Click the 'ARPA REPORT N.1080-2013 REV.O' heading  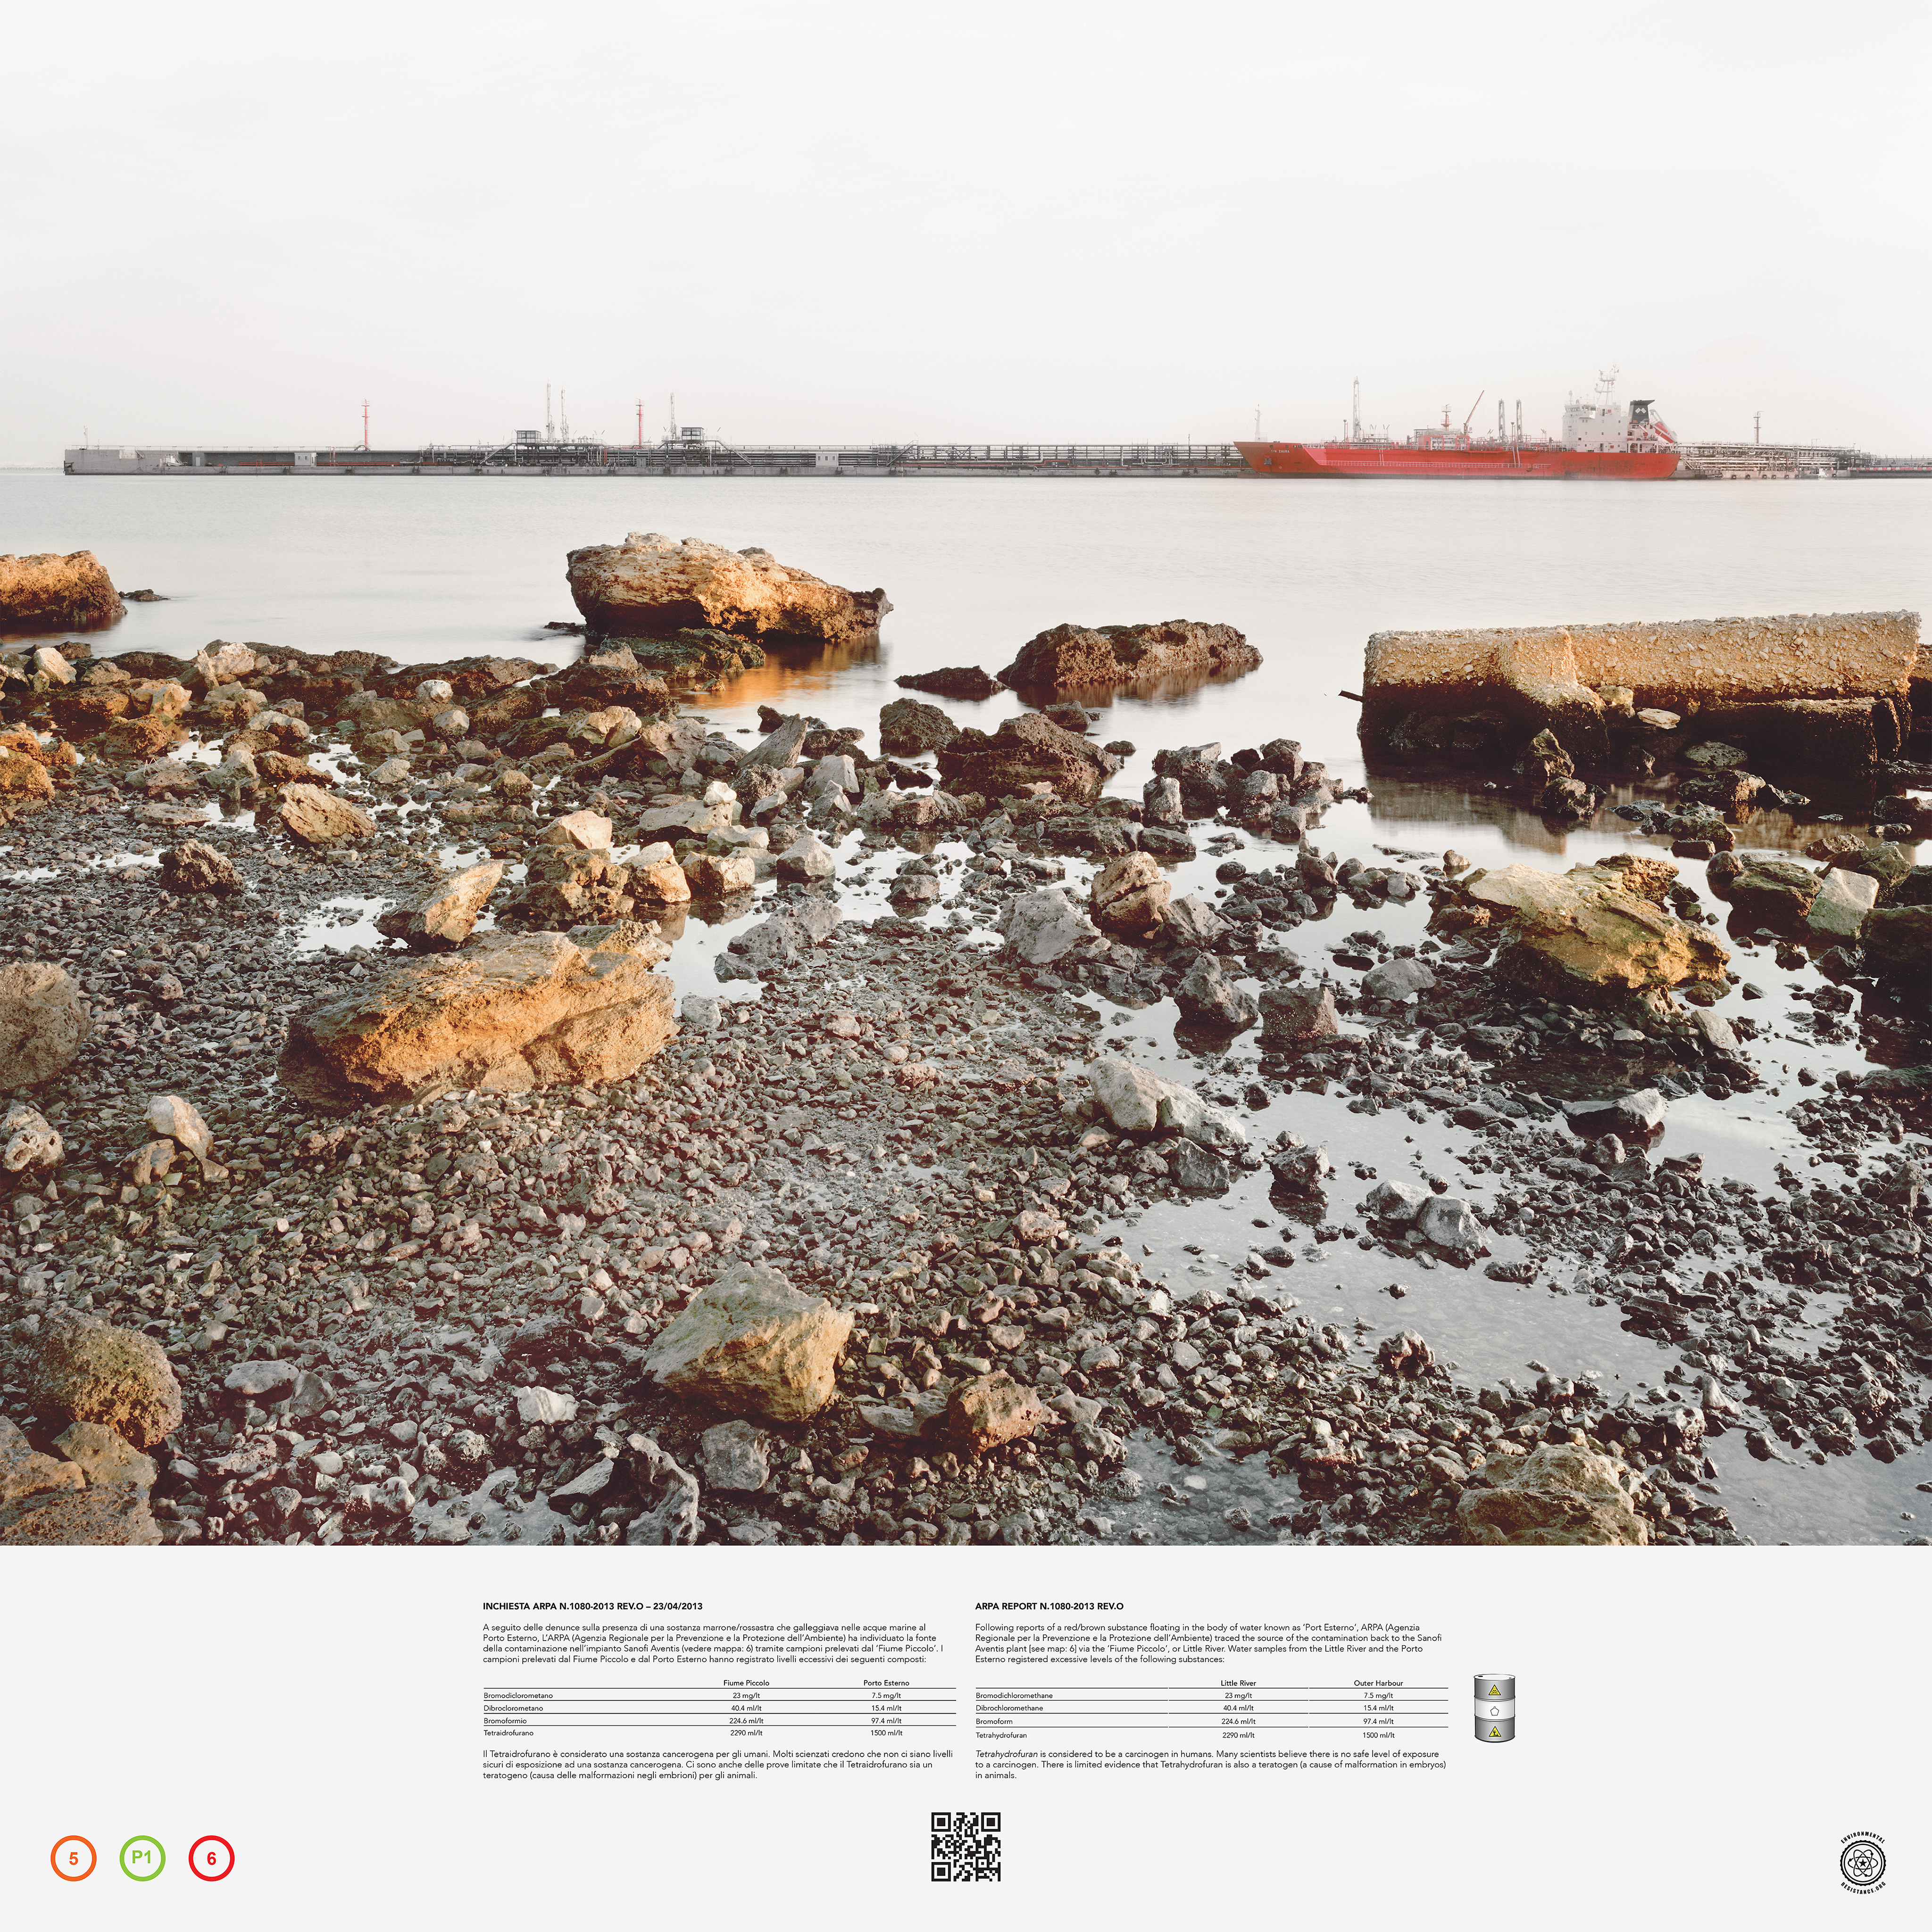click(x=1049, y=1606)
